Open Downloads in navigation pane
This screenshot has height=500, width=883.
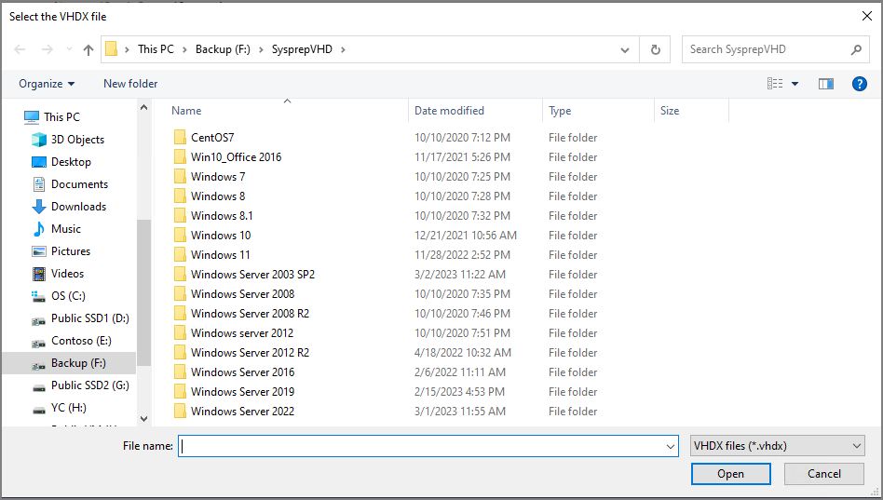(x=78, y=207)
